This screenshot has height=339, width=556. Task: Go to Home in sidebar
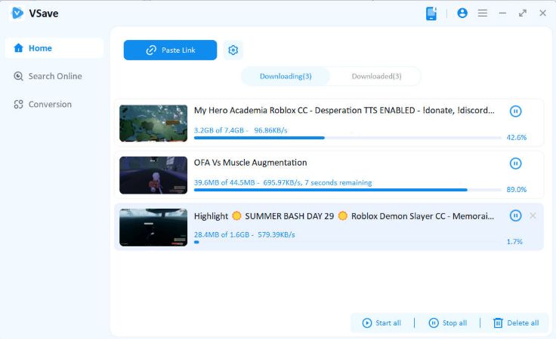(x=54, y=48)
